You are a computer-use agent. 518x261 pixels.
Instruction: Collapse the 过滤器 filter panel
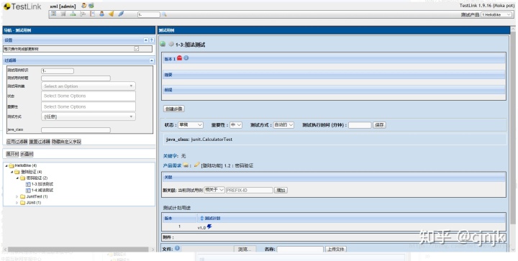[x=151, y=60]
